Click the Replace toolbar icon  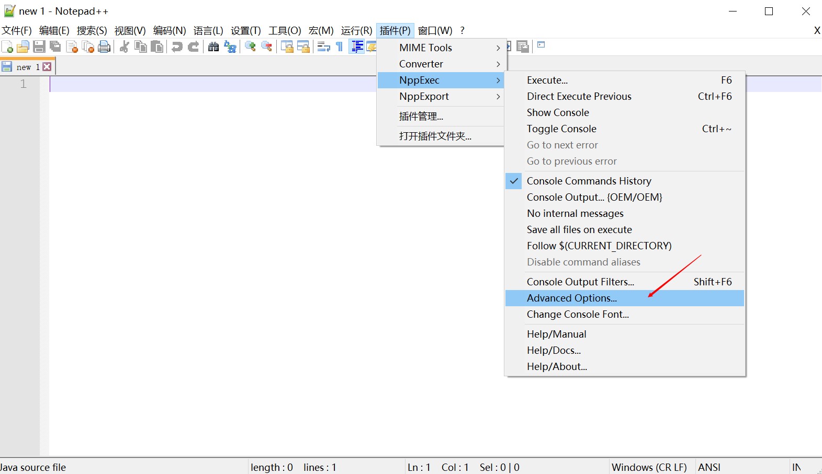coord(230,47)
